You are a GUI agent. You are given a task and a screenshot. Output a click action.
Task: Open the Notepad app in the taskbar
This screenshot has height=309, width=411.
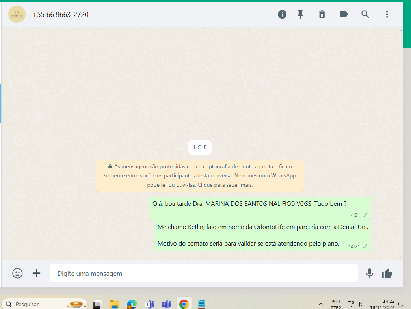(x=201, y=304)
